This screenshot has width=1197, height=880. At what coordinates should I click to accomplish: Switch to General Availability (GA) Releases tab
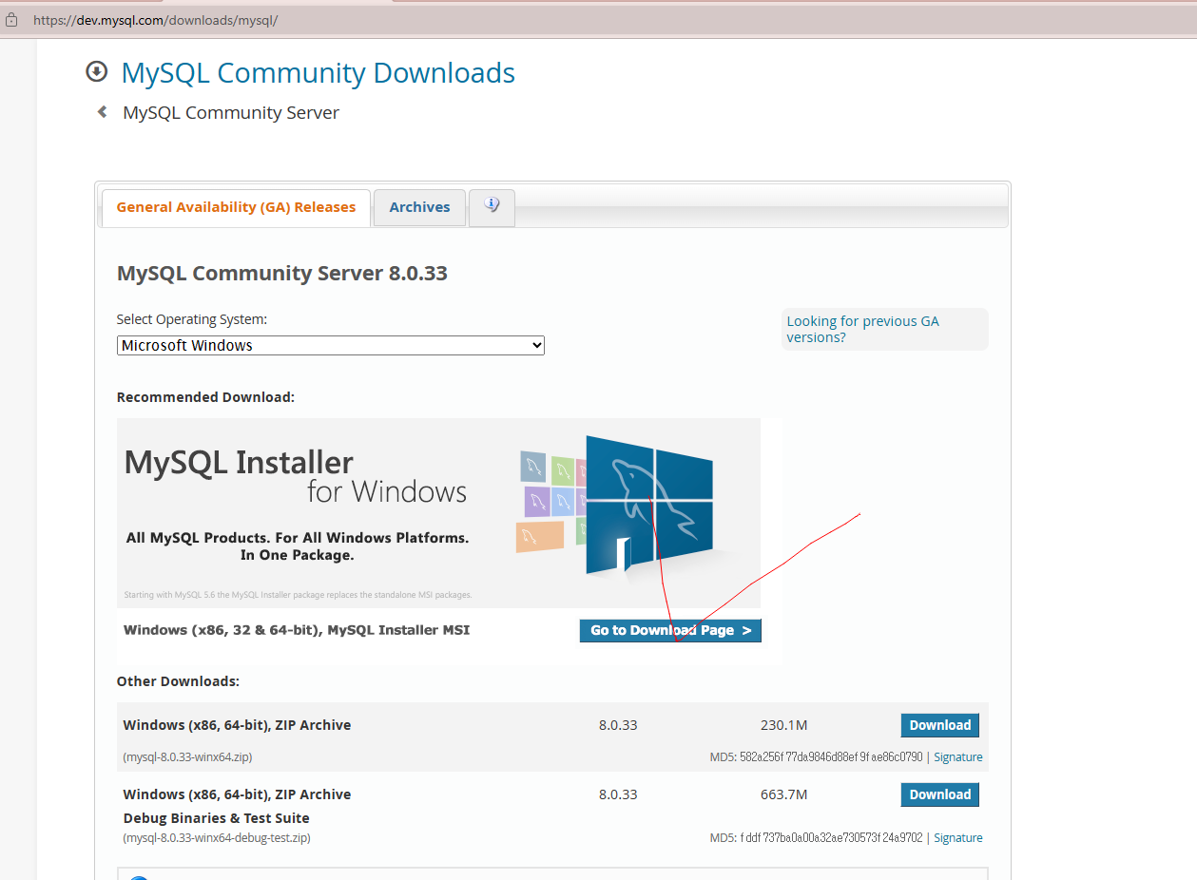point(236,207)
